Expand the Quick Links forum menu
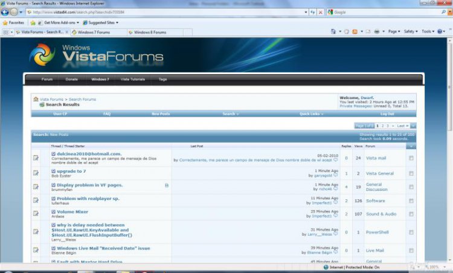Screen dimensions: 453x273 pyautogui.click(x=312, y=114)
